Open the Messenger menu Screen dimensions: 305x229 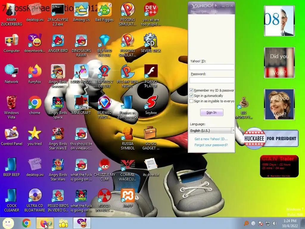pyautogui.click(x=199, y=12)
